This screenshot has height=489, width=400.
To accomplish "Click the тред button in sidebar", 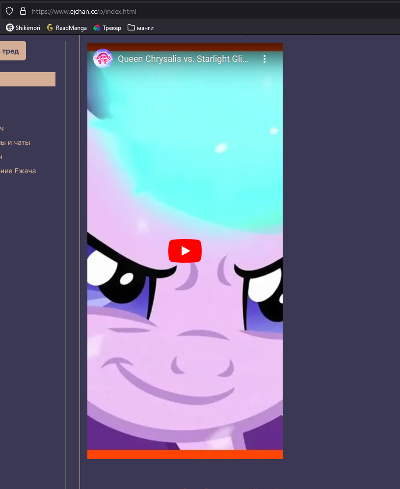I will (13, 51).
